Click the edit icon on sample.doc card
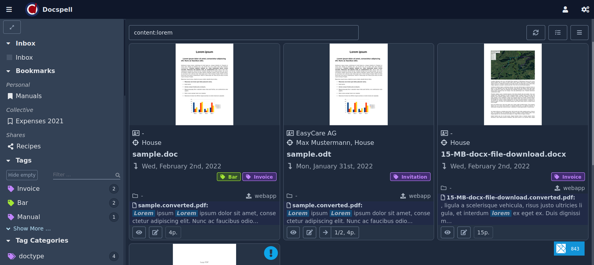Viewport: 594px width, 265px height. (x=155, y=232)
